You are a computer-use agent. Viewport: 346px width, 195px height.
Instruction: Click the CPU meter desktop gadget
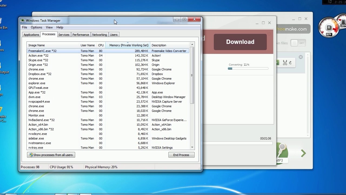pyautogui.click(x=329, y=28)
